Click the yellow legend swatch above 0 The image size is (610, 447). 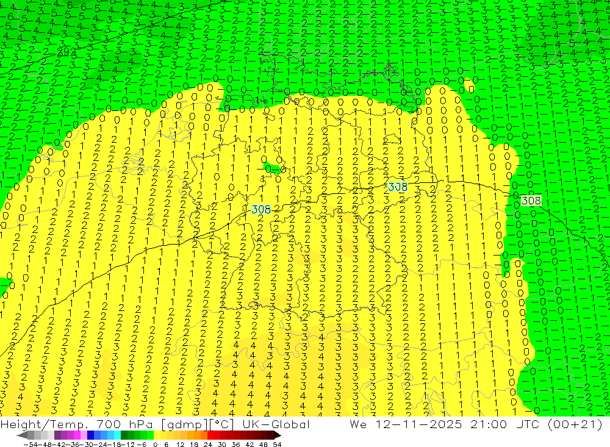(x=157, y=435)
